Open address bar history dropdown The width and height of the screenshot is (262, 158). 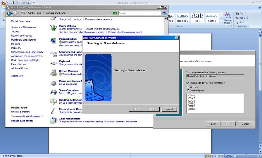(110, 13)
